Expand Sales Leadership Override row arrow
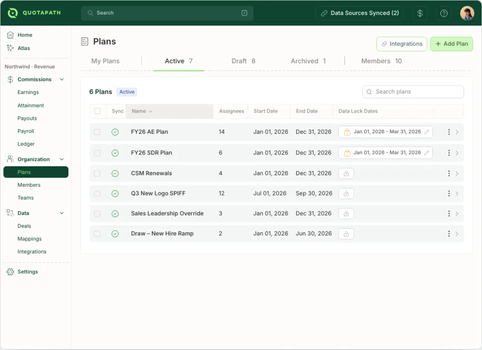The width and height of the screenshot is (482, 350). (457, 214)
